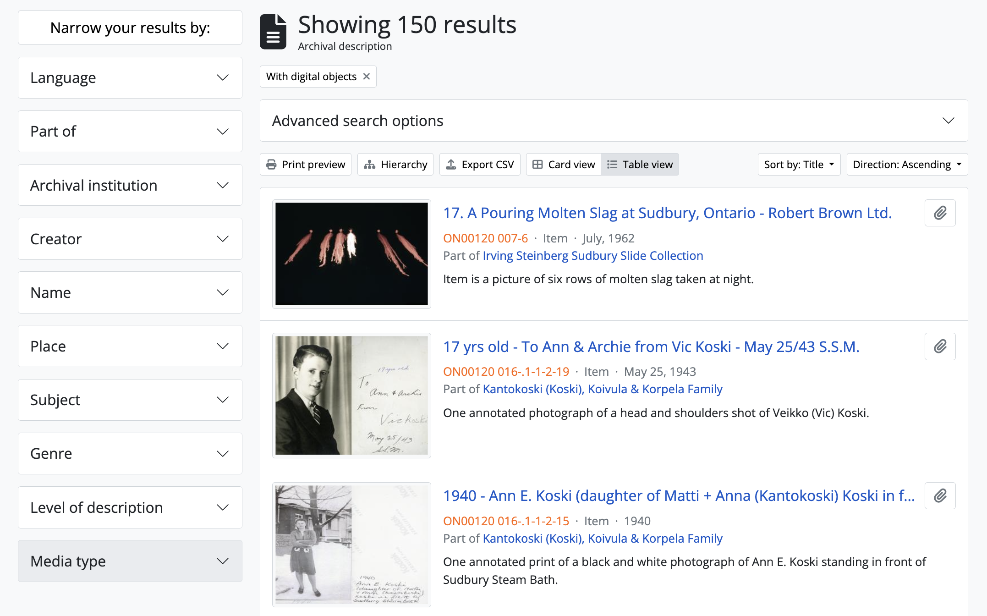Open the Pouring Molten Slag record
Image resolution: width=987 pixels, height=616 pixels.
tap(667, 213)
